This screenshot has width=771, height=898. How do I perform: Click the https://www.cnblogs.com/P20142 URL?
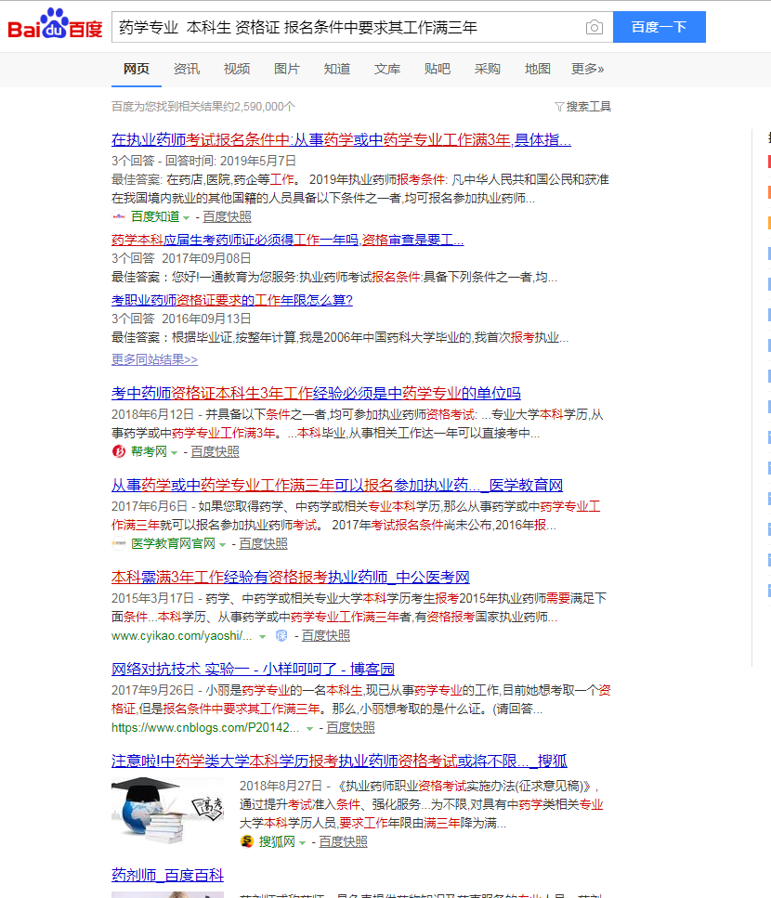pyautogui.click(x=205, y=727)
